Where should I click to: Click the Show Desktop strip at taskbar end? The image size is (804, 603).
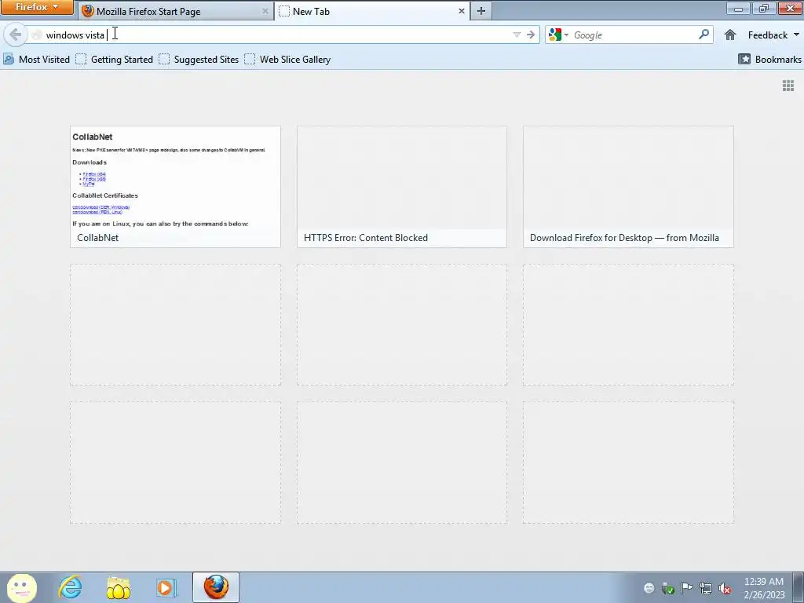pos(798,587)
